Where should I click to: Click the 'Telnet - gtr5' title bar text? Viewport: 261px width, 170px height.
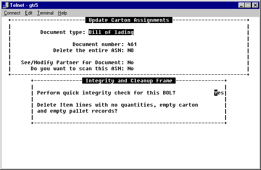pyautogui.click(x=25, y=5)
